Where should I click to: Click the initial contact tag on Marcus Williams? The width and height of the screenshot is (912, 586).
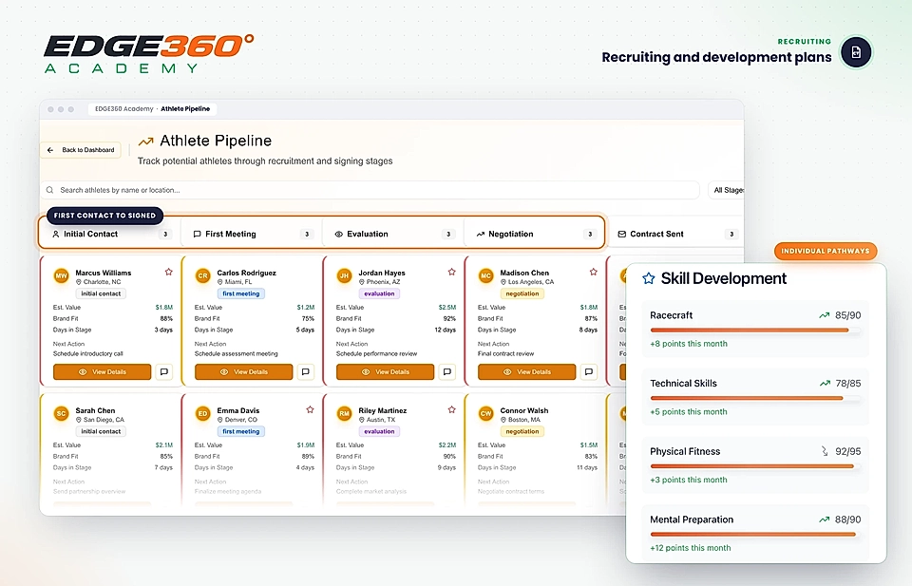pos(101,293)
